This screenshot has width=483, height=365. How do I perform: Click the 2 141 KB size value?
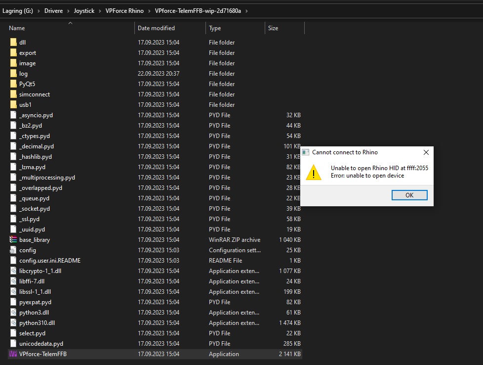click(289, 354)
